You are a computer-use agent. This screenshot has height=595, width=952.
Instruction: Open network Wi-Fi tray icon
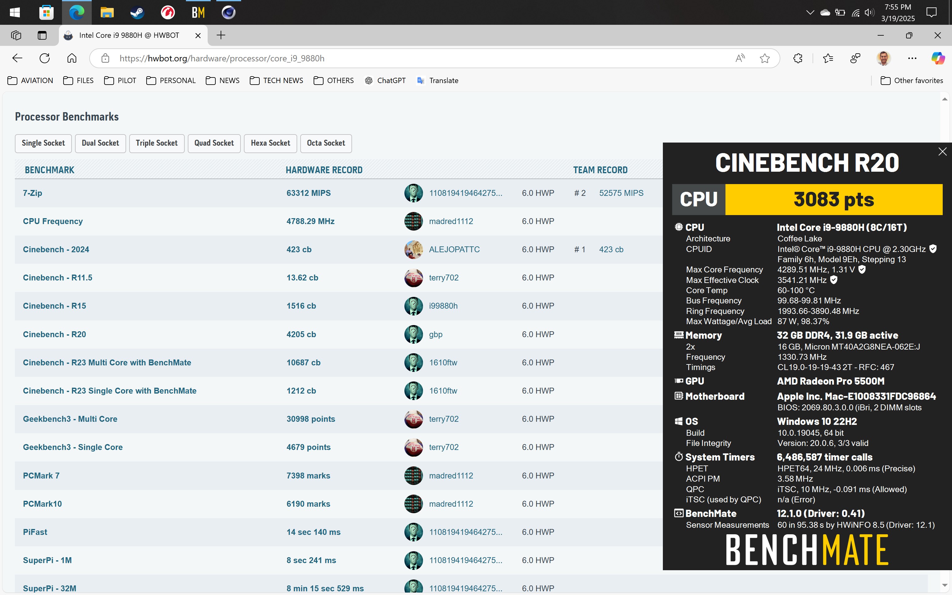click(855, 13)
